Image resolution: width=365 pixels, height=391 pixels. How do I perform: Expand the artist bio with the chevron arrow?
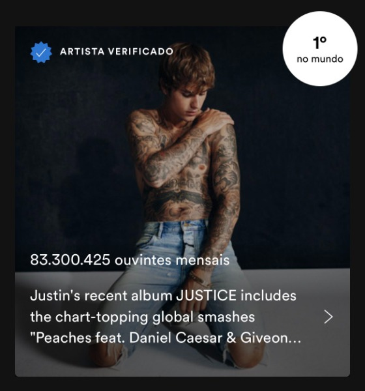coord(328,317)
